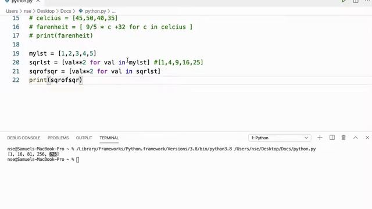Click line number 18 in the gutter
The width and height of the screenshot is (372, 209).
tap(16, 45)
